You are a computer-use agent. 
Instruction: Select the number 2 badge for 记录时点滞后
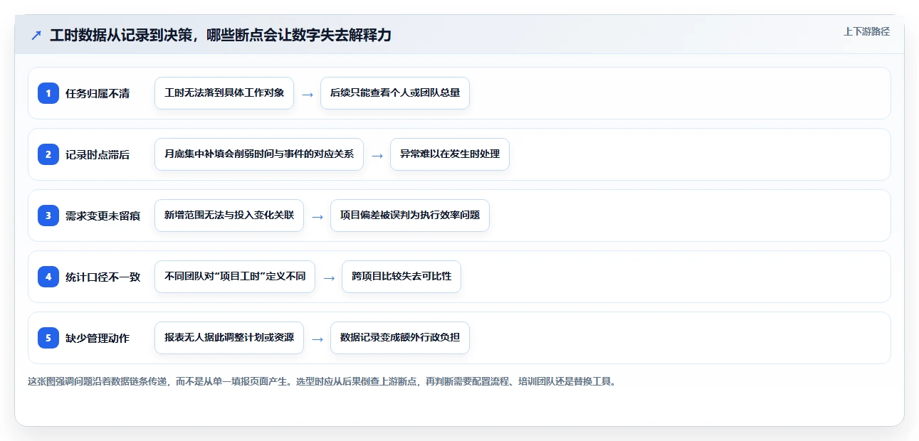click(48, 154)
